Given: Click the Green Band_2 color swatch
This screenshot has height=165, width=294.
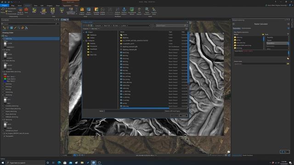Looking at the screenshot, I should (x=5, y=79).
